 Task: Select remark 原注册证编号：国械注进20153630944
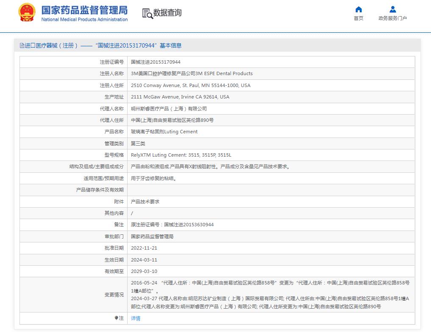coord(172,225)
